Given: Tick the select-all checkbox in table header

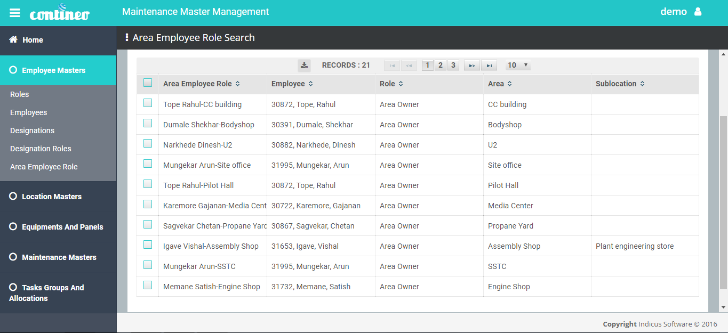Looking at the screenshot, I should coord(148,83).
